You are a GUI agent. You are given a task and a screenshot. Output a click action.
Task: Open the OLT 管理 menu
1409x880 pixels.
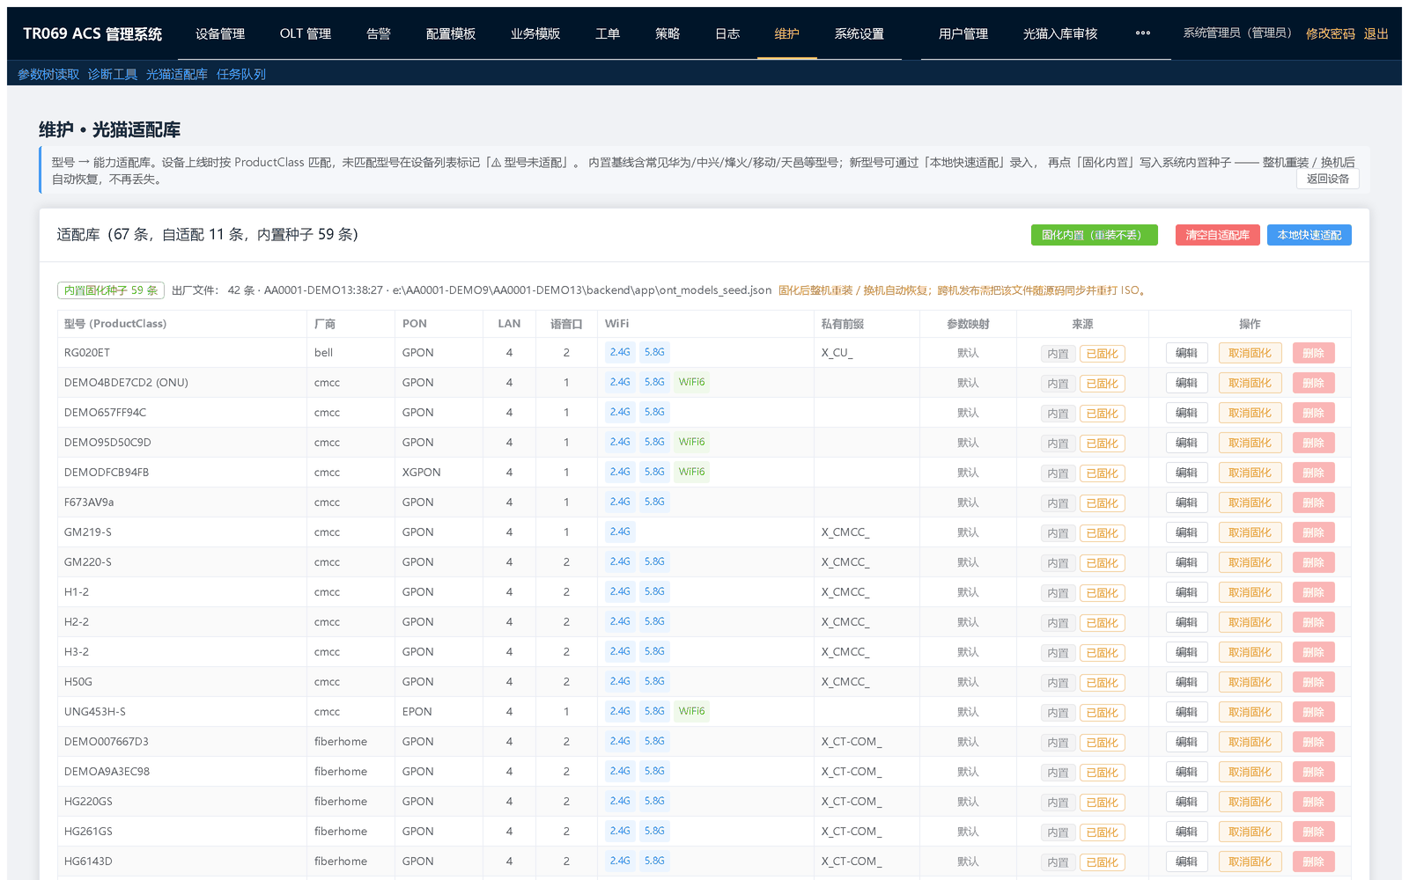[x=306, y=33]
